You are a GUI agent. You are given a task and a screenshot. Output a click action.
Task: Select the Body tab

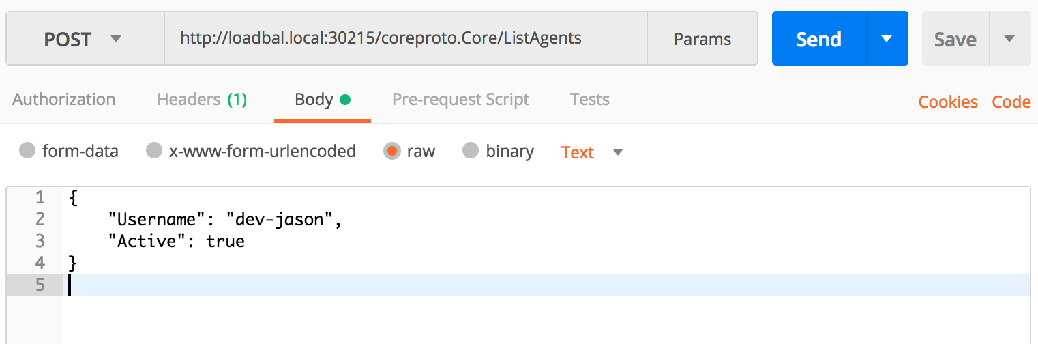point(323,100)
